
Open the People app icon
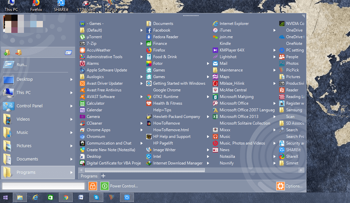point(282,57)
